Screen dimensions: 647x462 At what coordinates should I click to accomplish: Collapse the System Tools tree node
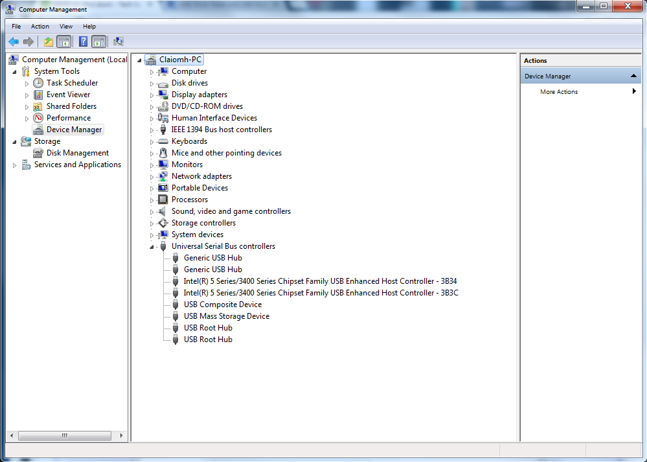[x=14, y=72]
